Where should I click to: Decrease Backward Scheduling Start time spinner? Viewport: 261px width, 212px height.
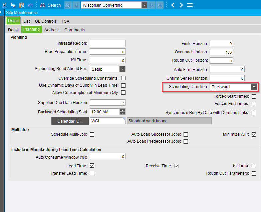[x=122, y=113]
